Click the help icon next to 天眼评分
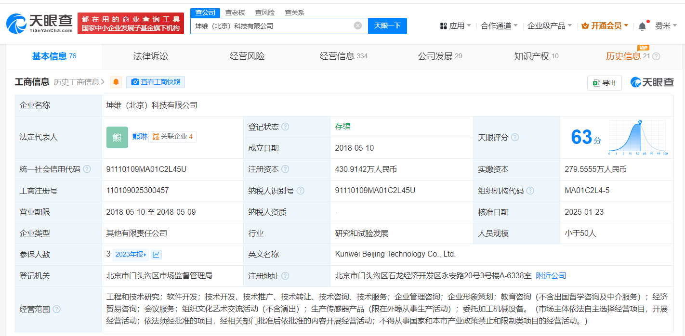The height and width of the screenshot is (336, 685). (515, 137)
